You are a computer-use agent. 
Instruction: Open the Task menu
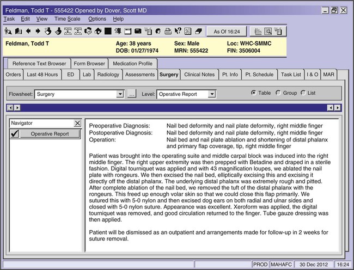pos(9,19)
